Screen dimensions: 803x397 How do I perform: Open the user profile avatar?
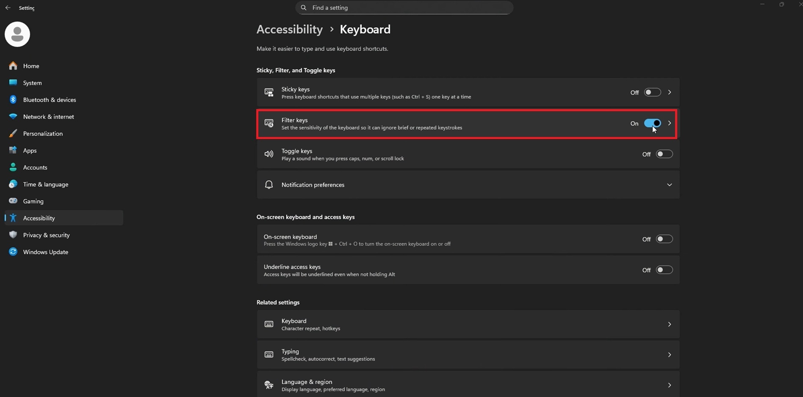click(x=17, y=34)
